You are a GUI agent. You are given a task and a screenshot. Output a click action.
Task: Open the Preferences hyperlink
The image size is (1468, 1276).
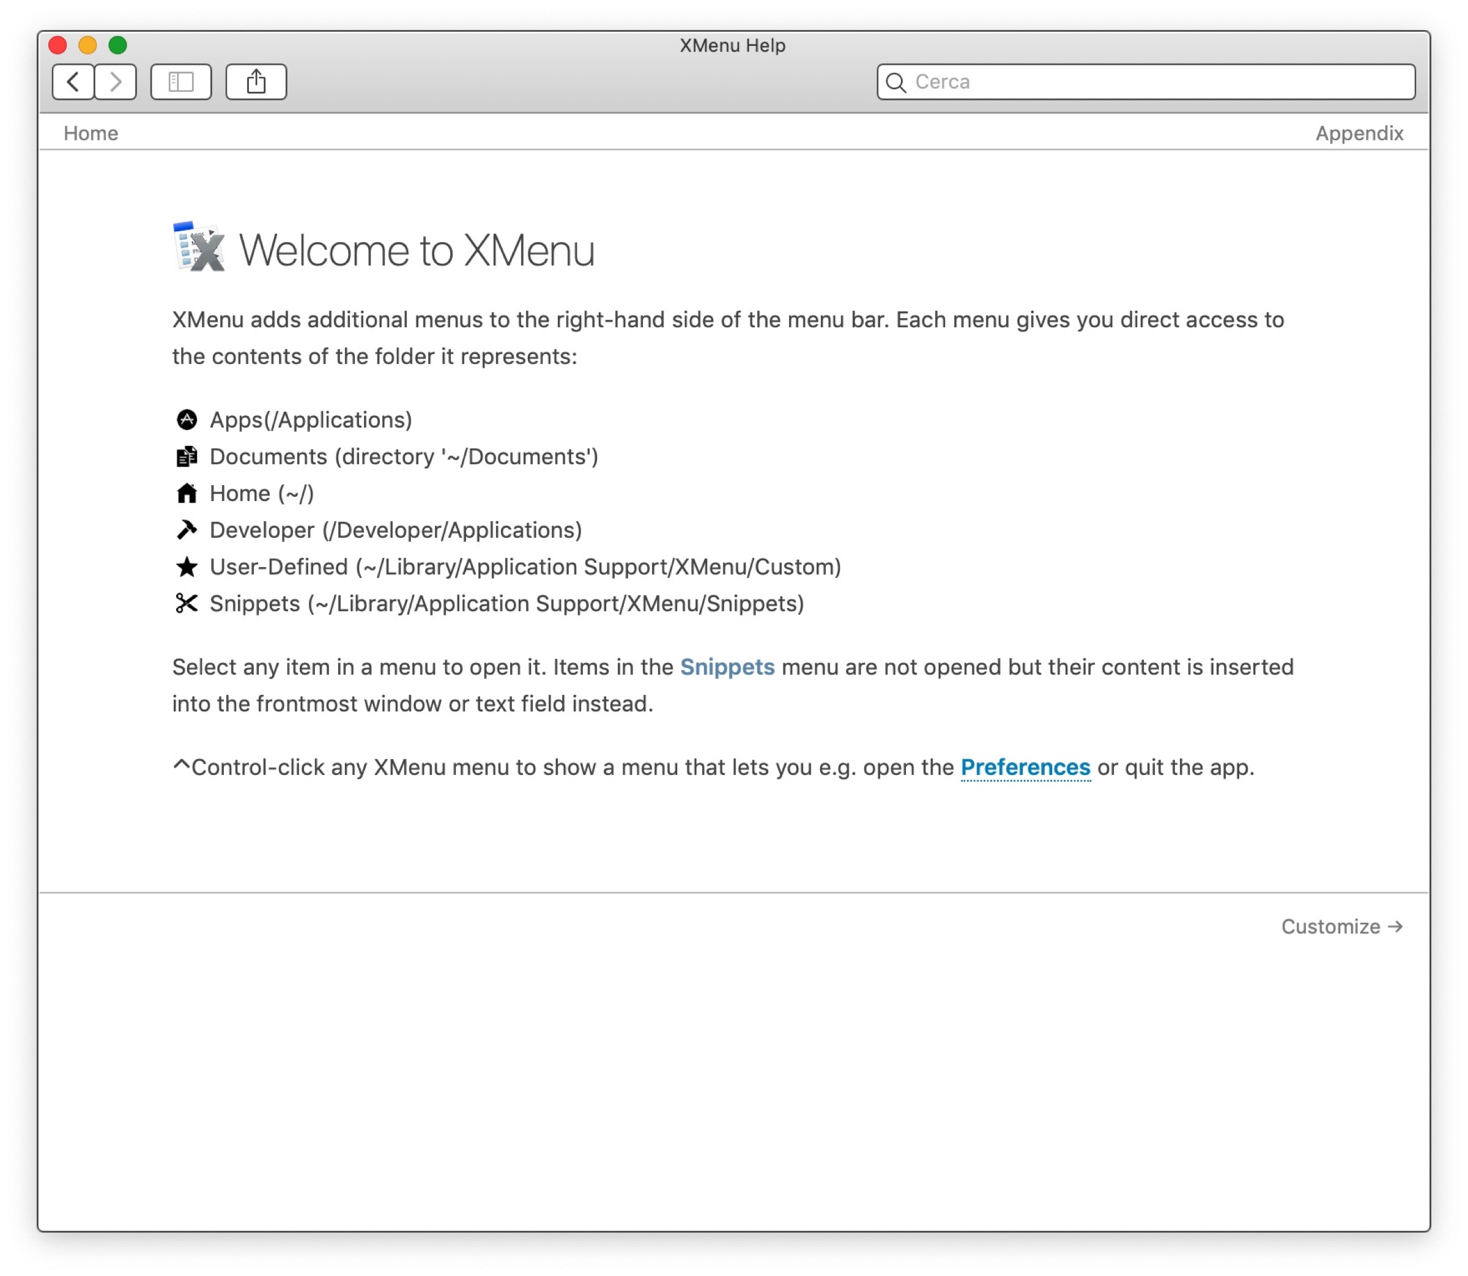[x=1025, y=768]
